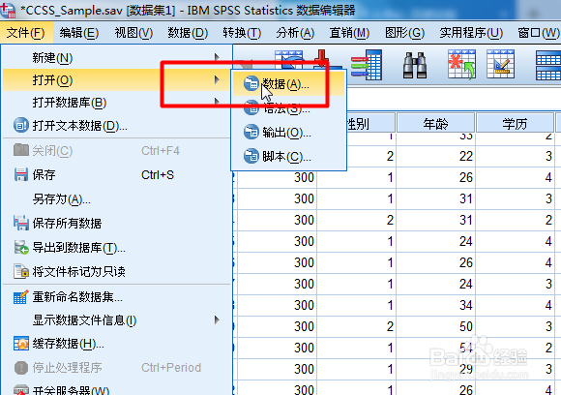Viewport: 561px width, 395px height.
Task: Expand 显示数据文件信息(I) submenu
Action: pyautogui.click(x=117, y=320)
